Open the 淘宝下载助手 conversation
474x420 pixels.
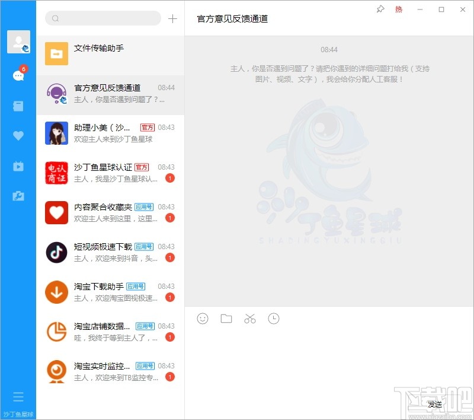pyautogui.click(x=110, y=292)
